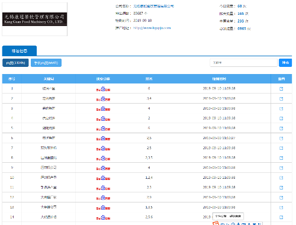Open the view icon in row 12
Image resolution: width=296 pixels, height=225 pixels.
281,198
